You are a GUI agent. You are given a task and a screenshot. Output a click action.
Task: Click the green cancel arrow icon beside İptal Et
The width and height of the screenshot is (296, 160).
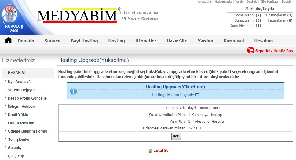[151, 151]
